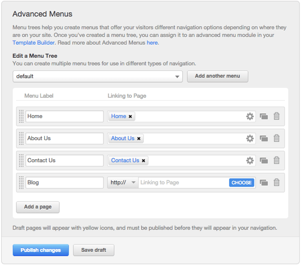301x265 pixels.
Task: Click the Add a page button
Action: tap(38, 207)
